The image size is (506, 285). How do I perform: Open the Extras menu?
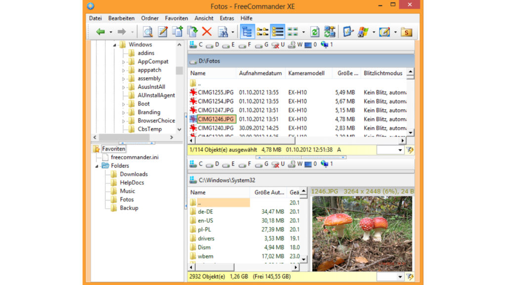point(227,18)
